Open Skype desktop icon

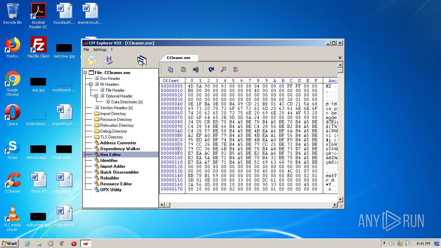pyautogui.click(x=12, y=149)
